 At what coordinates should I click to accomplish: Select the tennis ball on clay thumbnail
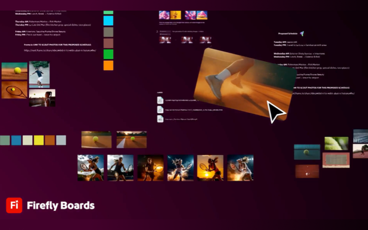point(14,71)
